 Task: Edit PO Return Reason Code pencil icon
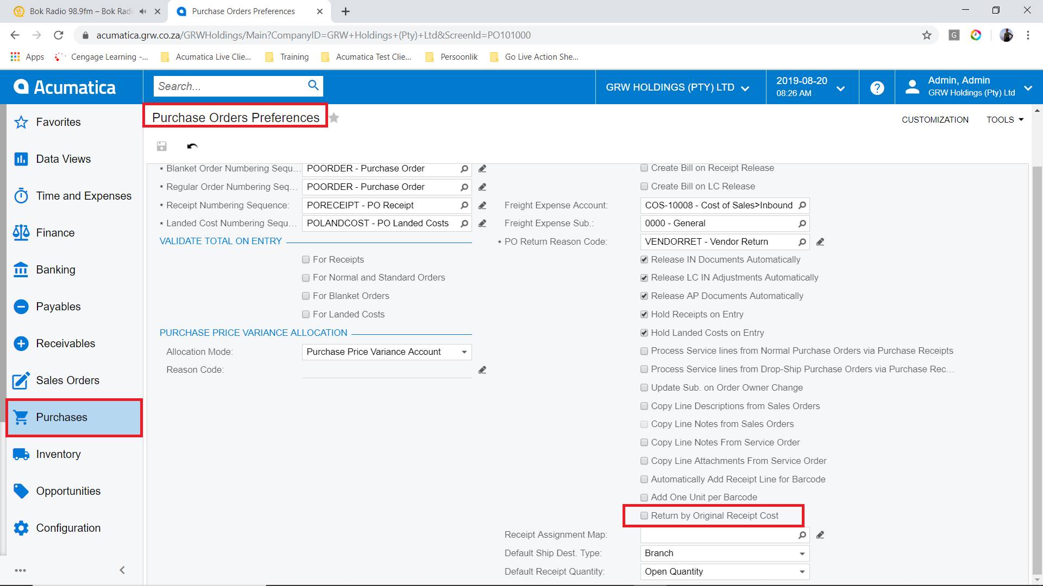(x=820, y=242)
